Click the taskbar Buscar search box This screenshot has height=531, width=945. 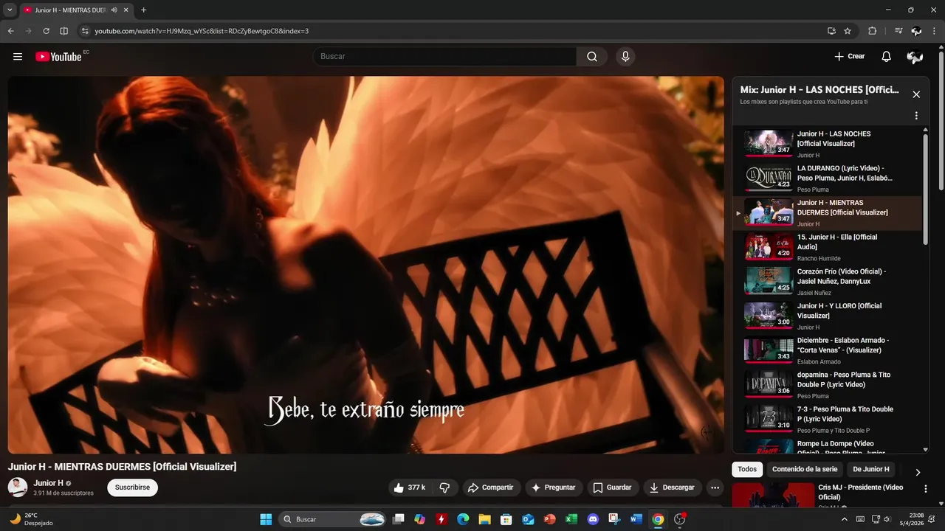click(333, 519)
